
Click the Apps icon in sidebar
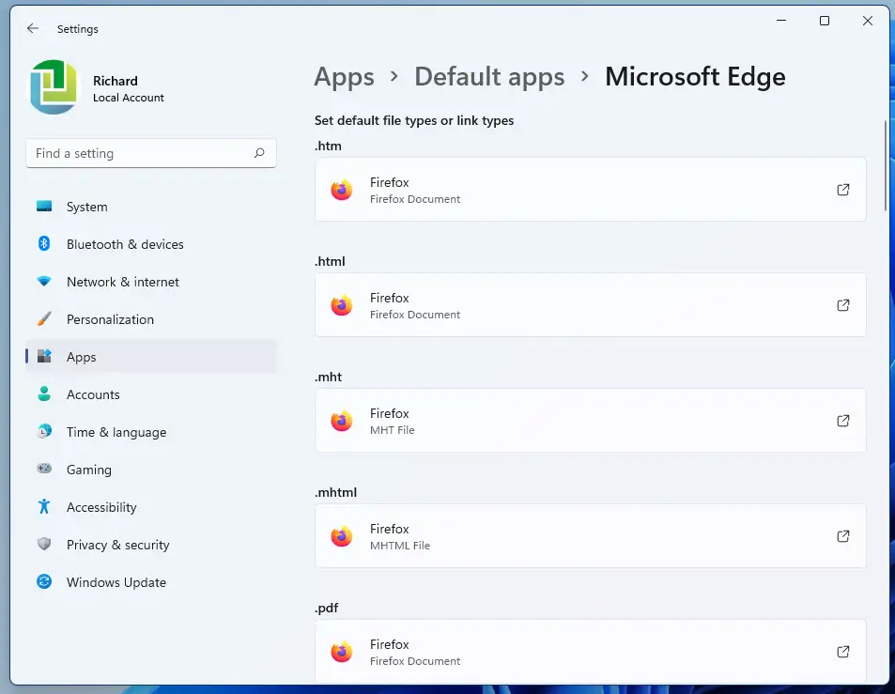tap(44, 356)
